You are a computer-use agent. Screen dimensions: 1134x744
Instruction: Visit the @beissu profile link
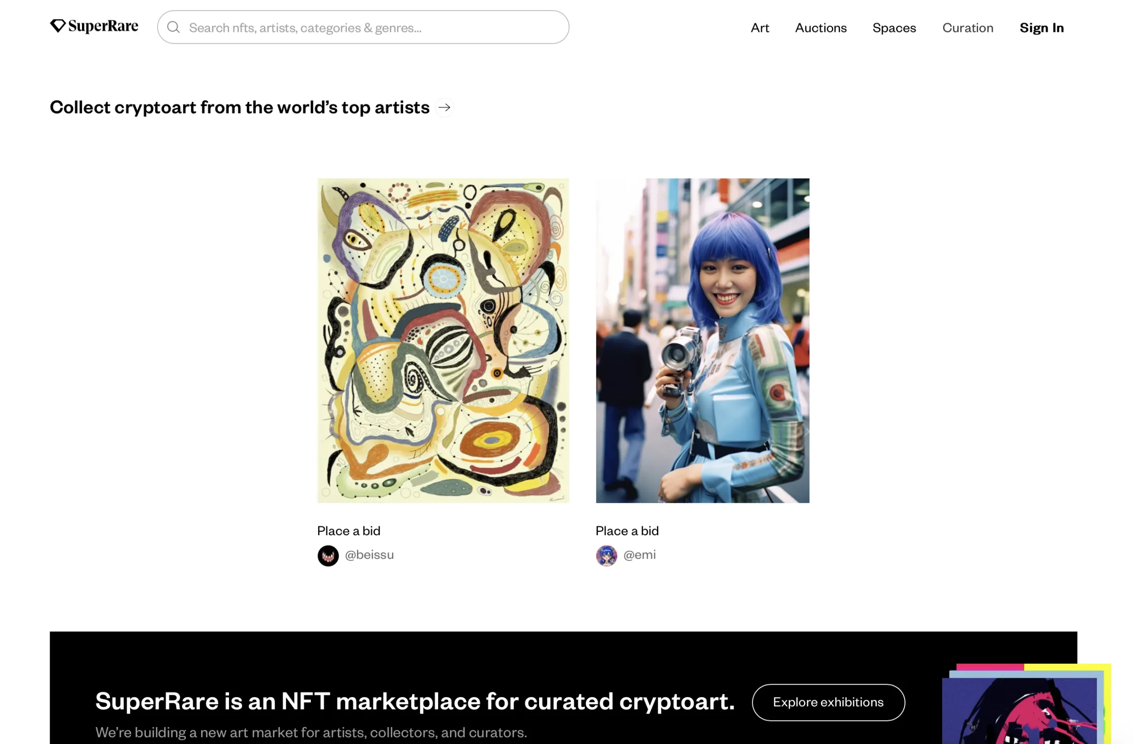[x=369, y=555]
